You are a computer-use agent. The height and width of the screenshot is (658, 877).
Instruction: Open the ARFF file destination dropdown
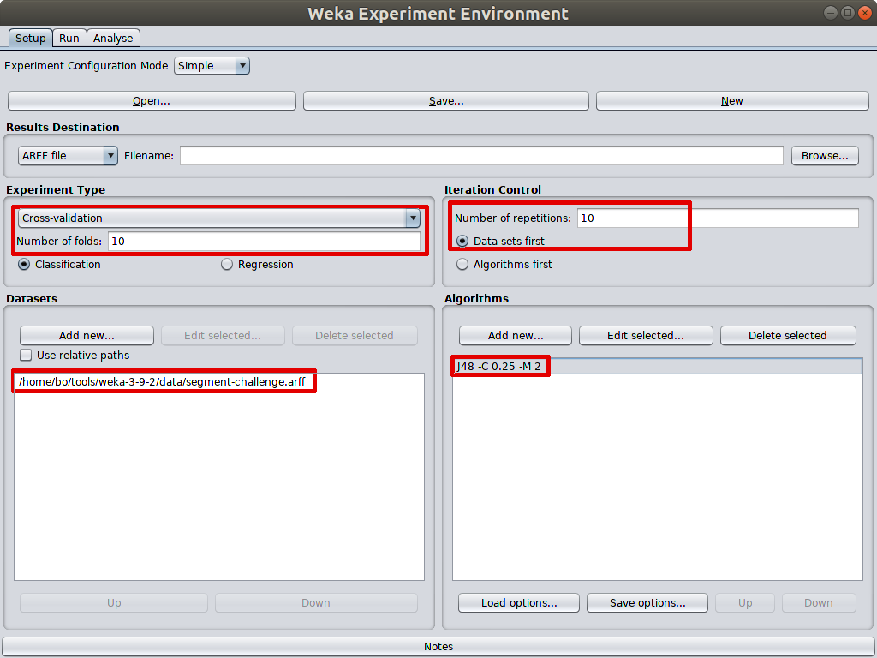68,156
